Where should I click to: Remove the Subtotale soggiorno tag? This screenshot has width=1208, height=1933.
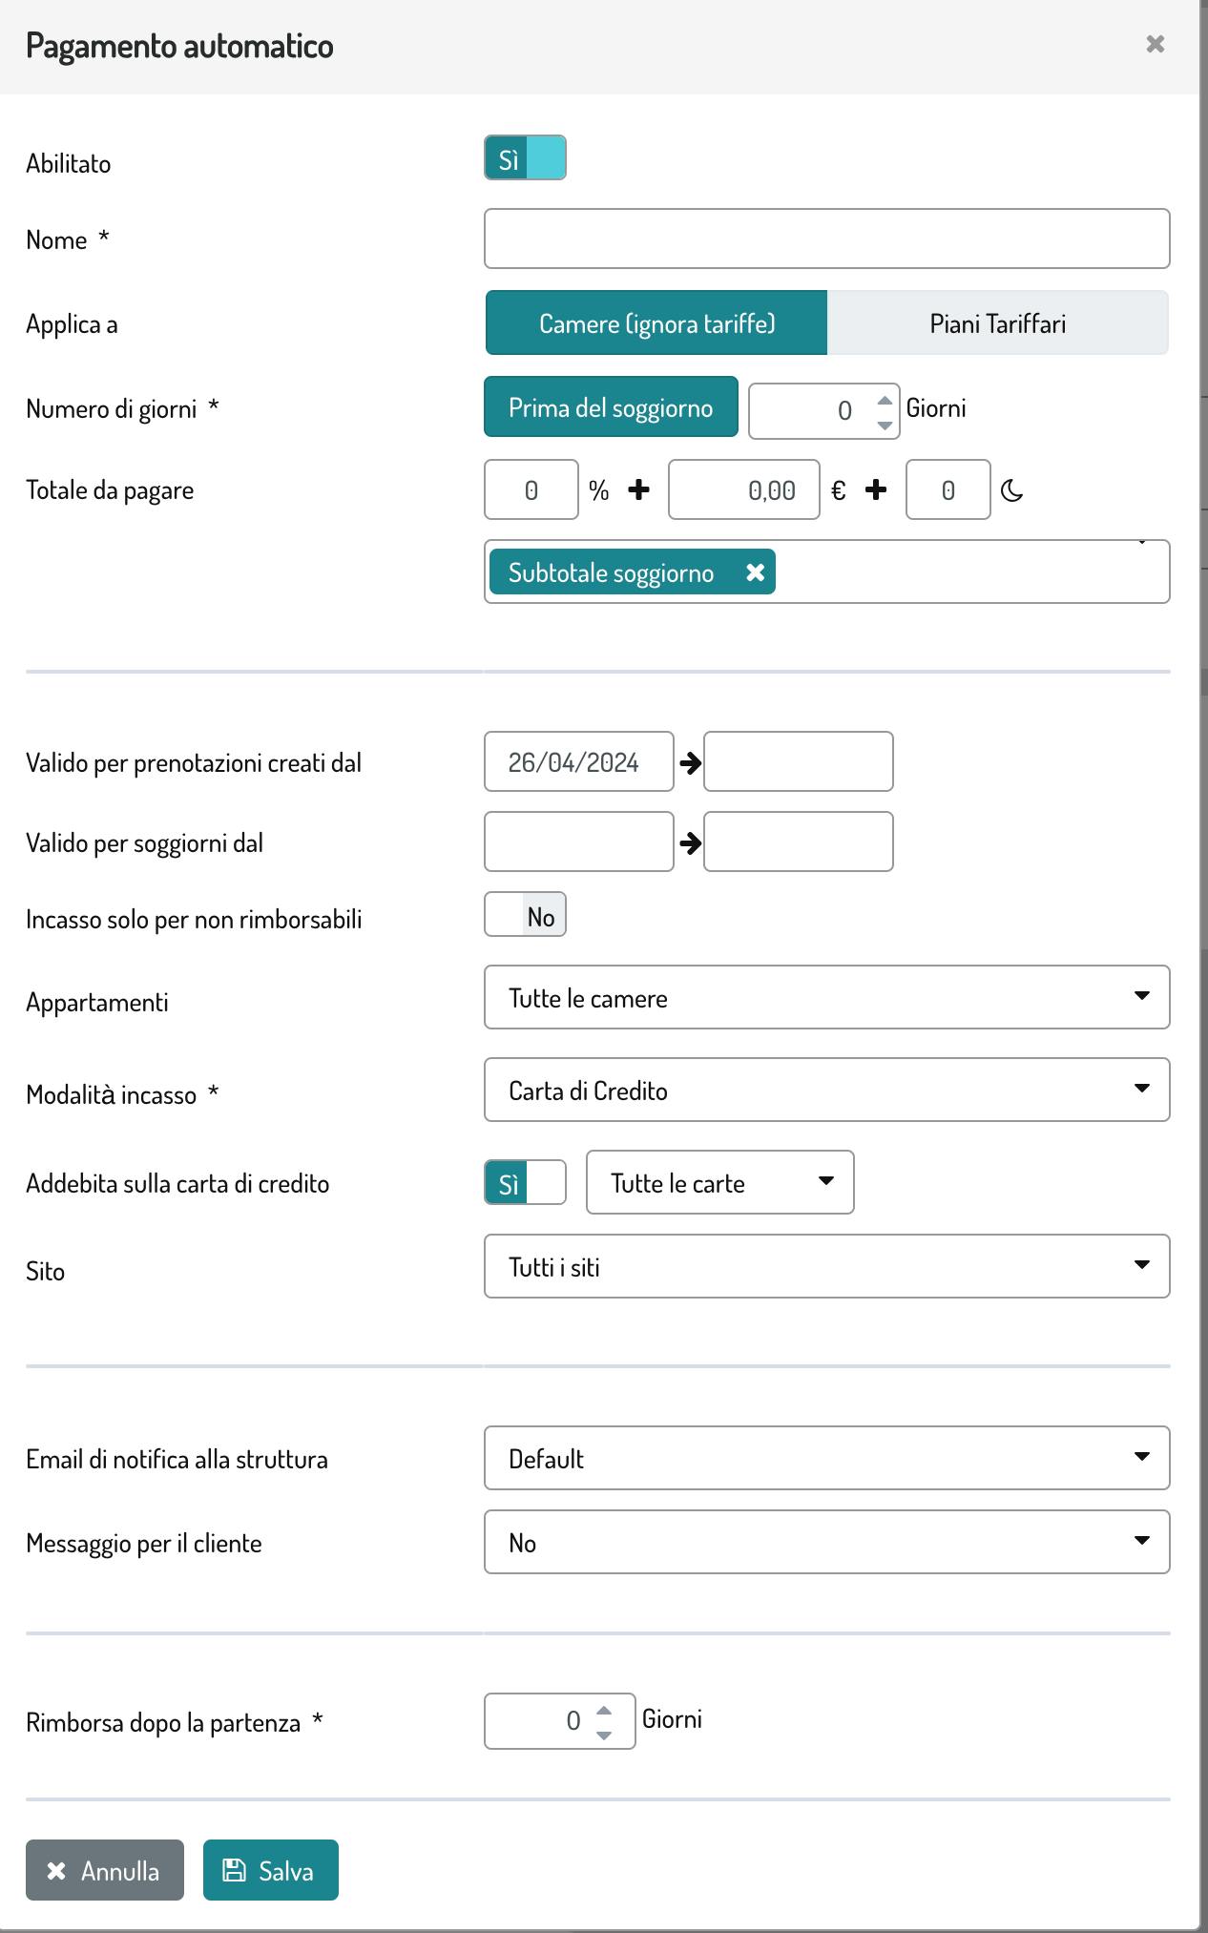(x=755, y=572)
